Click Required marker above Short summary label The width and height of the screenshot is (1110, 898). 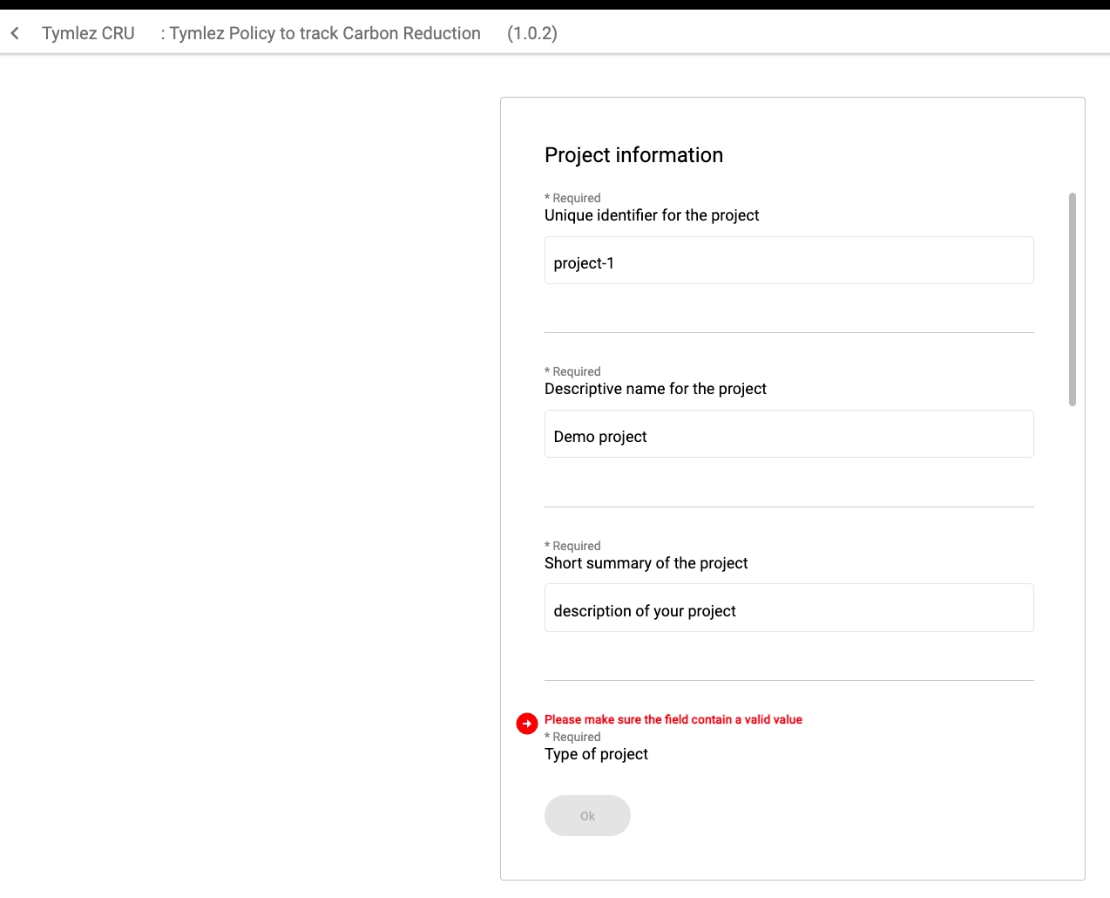[x=572, y=546]
